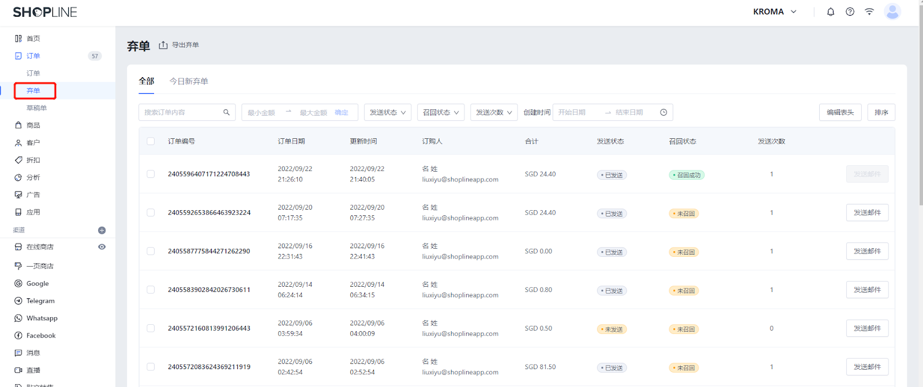This screenshot has width=923, height=387.
Task: Click the notification bell icon
Action: [x=831, y=12]
